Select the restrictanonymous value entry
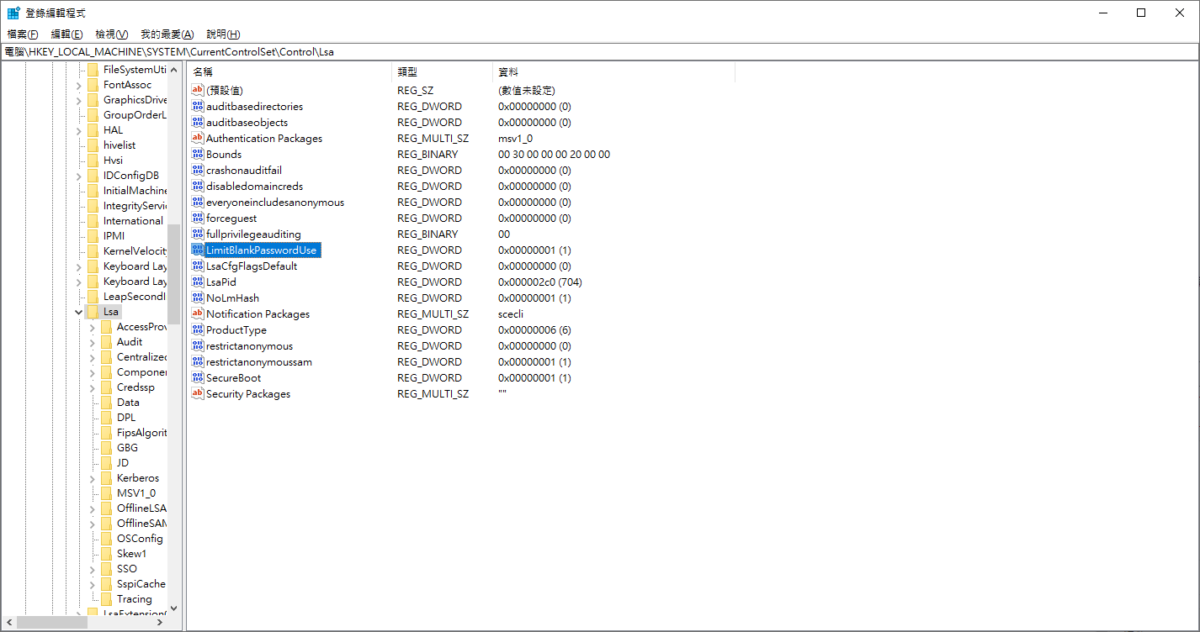 249,346
